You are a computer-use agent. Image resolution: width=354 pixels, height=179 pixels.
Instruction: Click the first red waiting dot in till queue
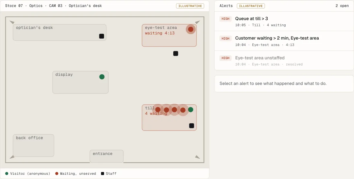click(x=158, y=110)
